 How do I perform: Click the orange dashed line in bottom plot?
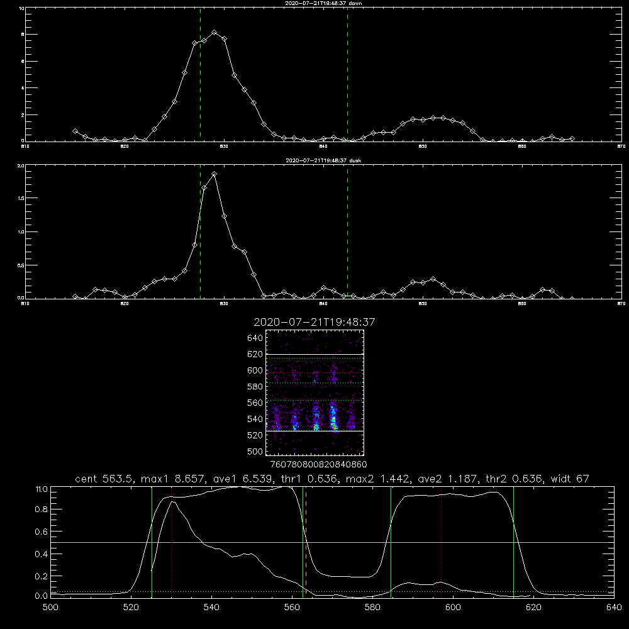306,542
